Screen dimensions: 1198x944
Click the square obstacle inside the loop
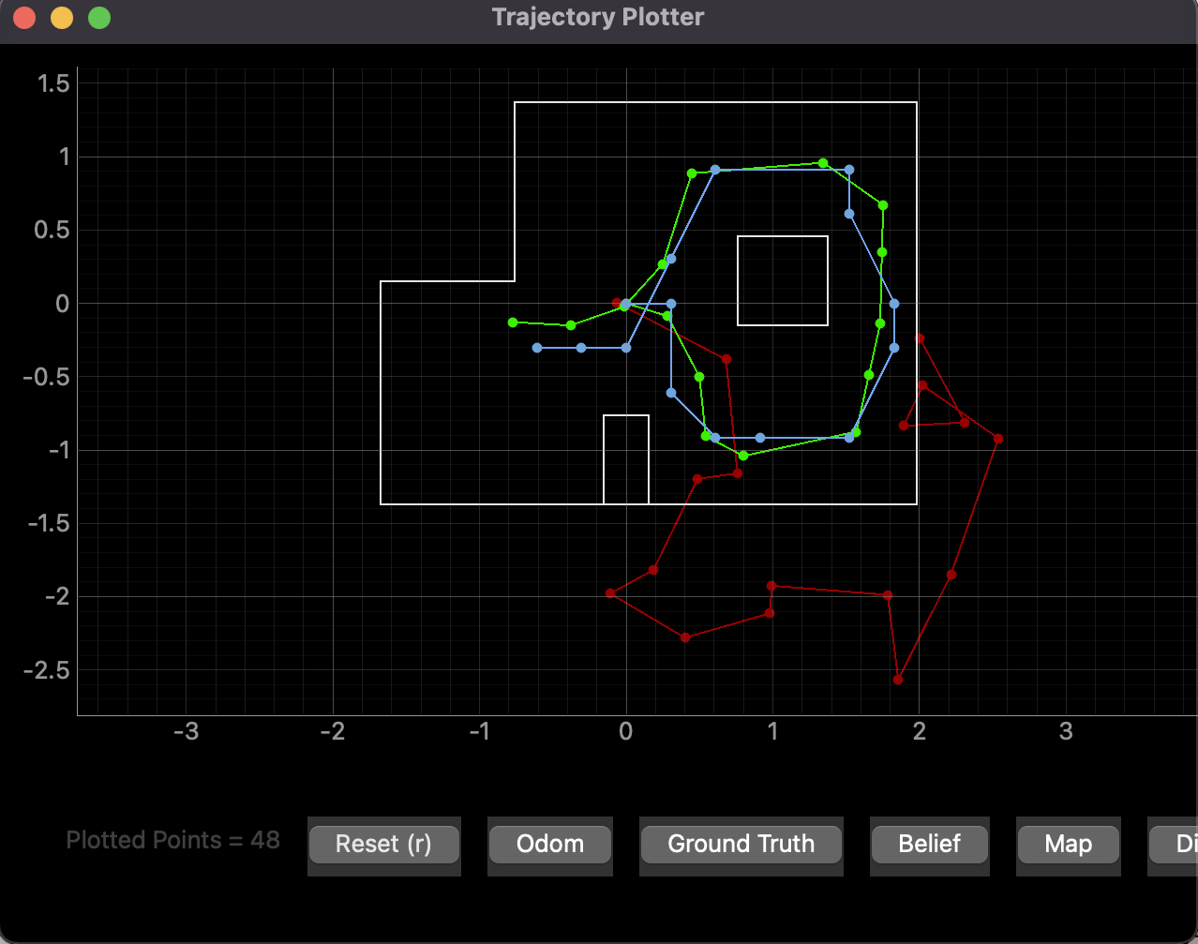[783, 280]
